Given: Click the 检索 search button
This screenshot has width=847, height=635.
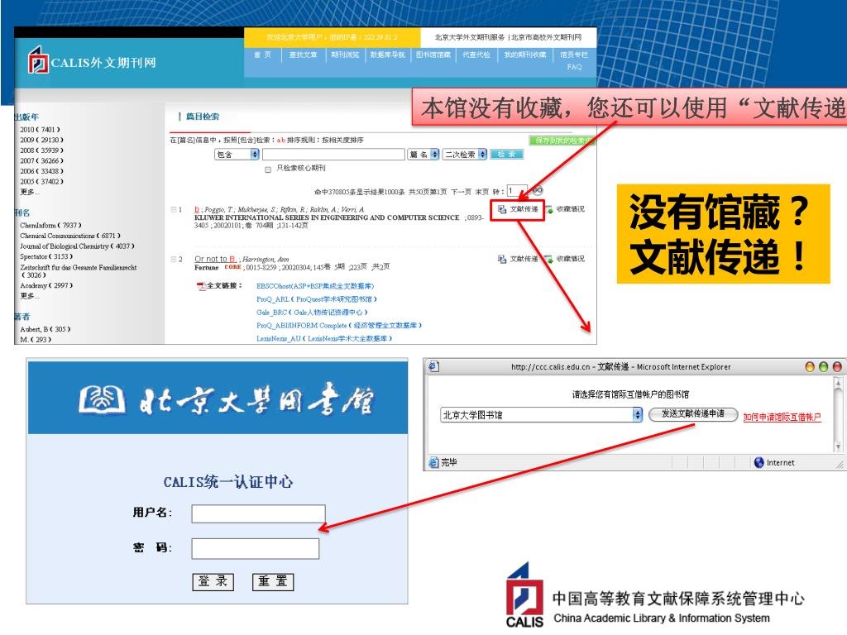Looking at the screenshot, I should point(507,155).
